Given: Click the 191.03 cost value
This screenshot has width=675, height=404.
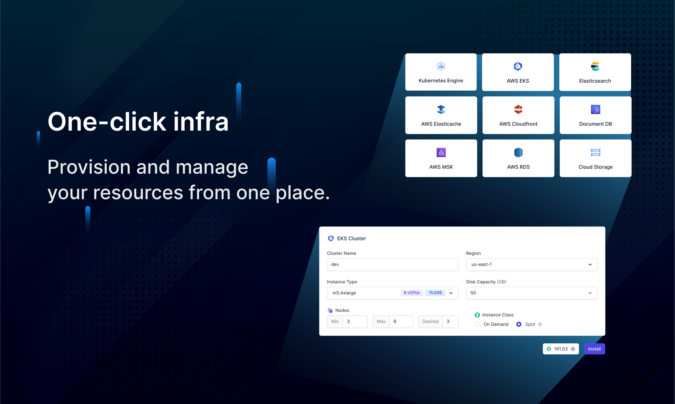Looking at the screenshot, I should (561, 349).
